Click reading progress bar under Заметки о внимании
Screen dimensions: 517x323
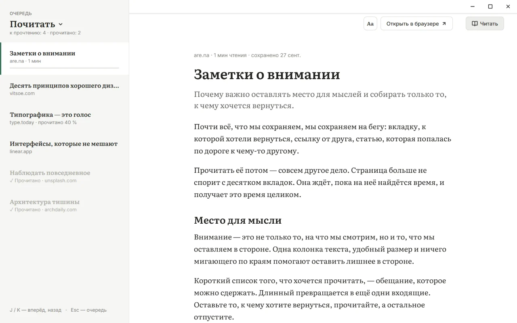pyautogui.click(x=64, y=68)
